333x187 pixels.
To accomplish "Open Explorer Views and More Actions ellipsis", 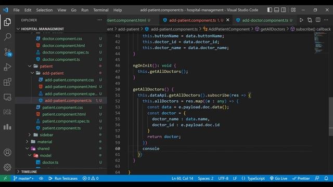I will [x=99, y=20].
